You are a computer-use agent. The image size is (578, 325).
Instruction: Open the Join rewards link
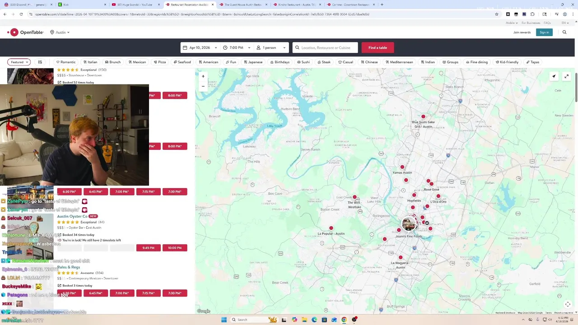522,32
